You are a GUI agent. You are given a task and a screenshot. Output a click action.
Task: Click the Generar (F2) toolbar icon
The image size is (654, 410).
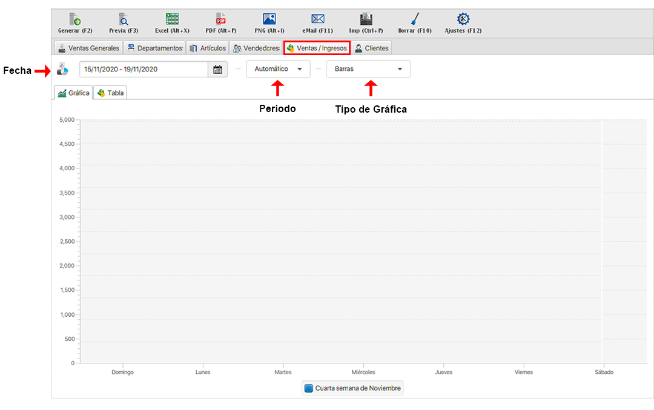[x=75, y=19]
